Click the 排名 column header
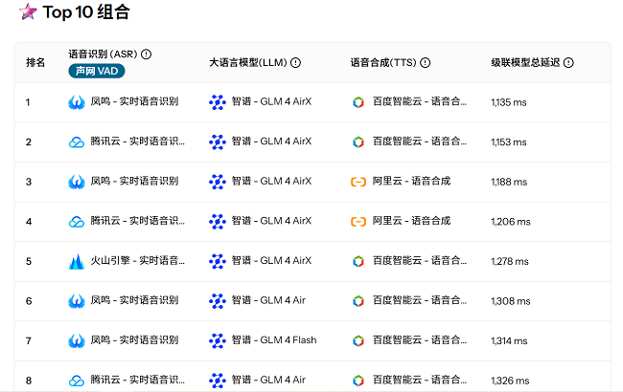 point(35,63)
